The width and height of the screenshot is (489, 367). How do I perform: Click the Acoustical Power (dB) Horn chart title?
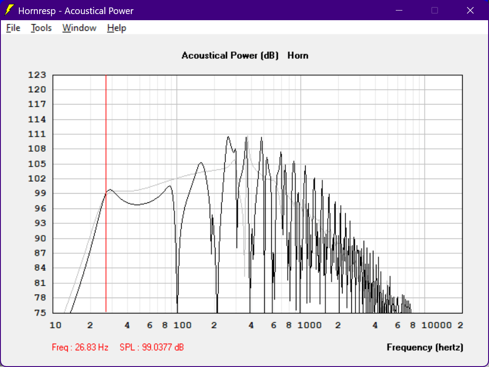click(245, 55)
